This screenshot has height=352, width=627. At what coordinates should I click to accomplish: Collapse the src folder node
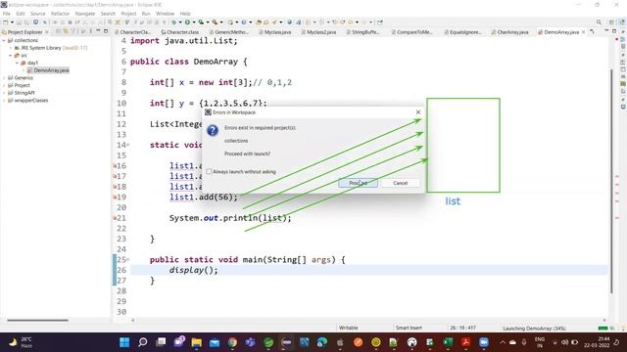11,56
